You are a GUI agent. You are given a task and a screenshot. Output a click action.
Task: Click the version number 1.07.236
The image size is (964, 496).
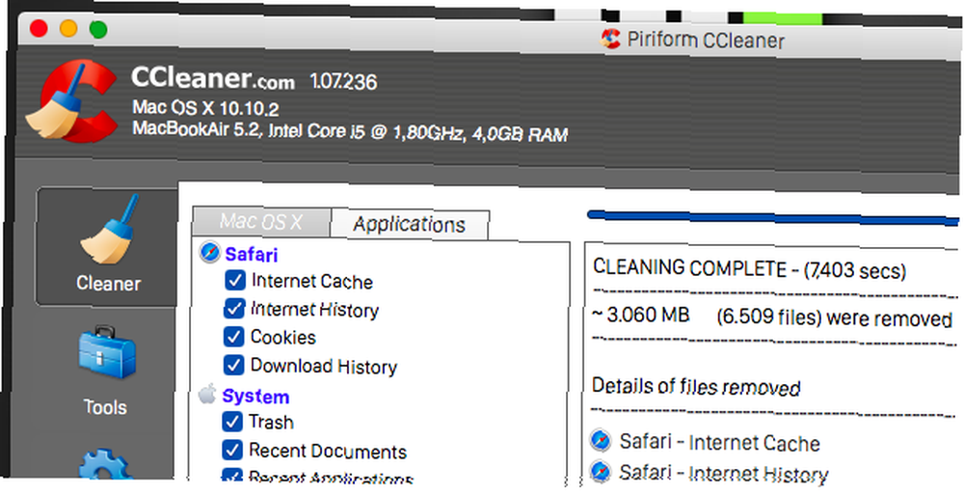[x=343, y=82]
